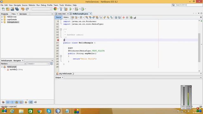Image resolution: width=203 pixels, height=114 pixels.
Task: Open the Refactor menu
Action: (x=32, y=5)
